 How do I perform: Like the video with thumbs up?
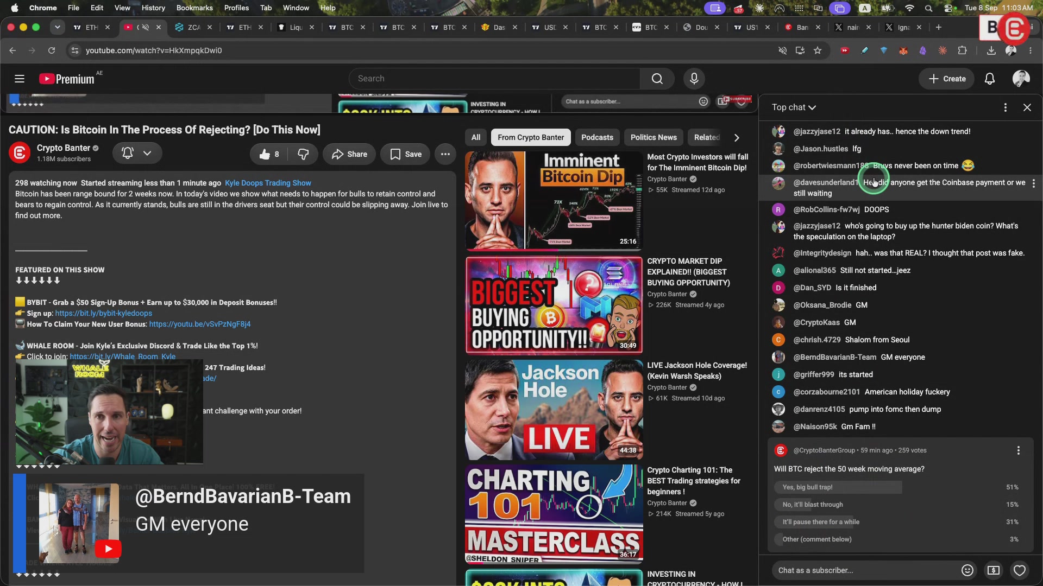coord(269,154)
